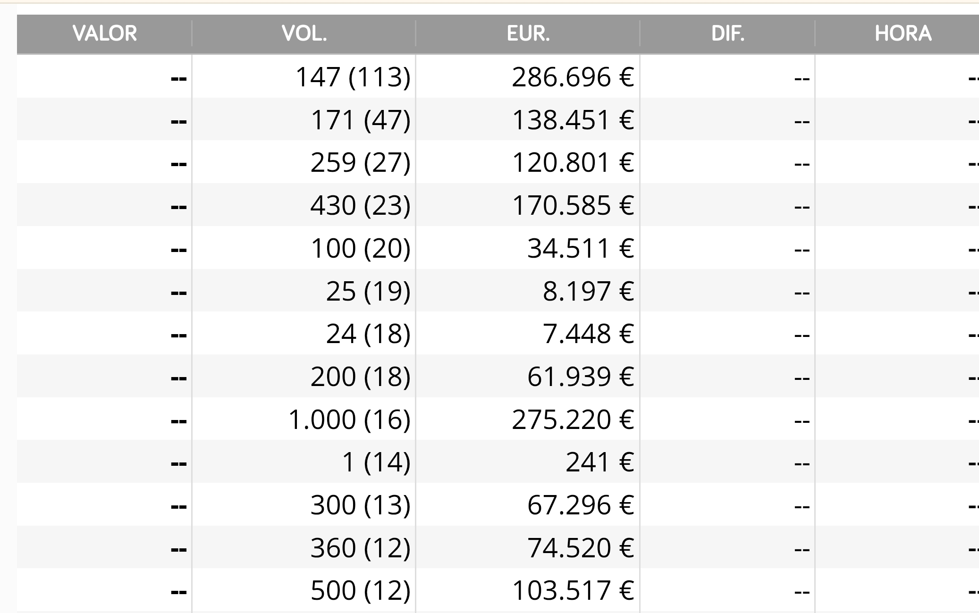The height and width of the screenshot is (613, 979).
Task: Click the EUR. column header
Action: 528,34
